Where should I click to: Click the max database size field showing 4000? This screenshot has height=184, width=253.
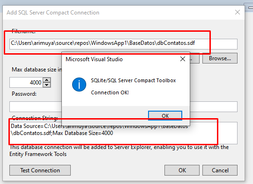pos(26,82)
